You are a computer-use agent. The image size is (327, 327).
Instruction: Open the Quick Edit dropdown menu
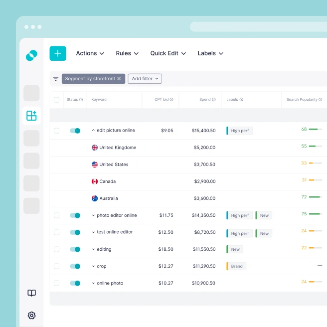pos(168,53)
